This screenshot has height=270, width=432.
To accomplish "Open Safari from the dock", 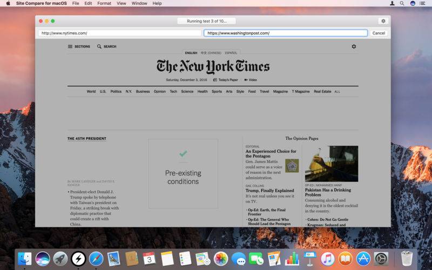I will click(96, 259).
